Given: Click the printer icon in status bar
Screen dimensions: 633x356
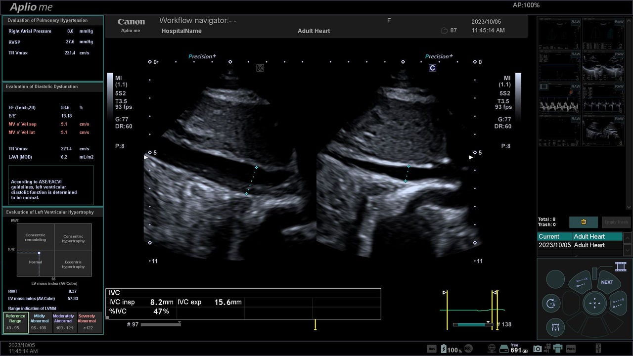Looking at the screenshot, I should [x=557, y=349].
